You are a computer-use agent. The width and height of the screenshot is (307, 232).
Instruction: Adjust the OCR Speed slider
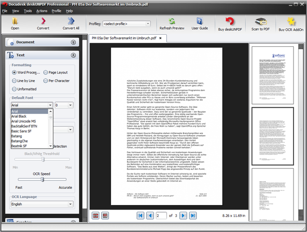tap(42, 179)
